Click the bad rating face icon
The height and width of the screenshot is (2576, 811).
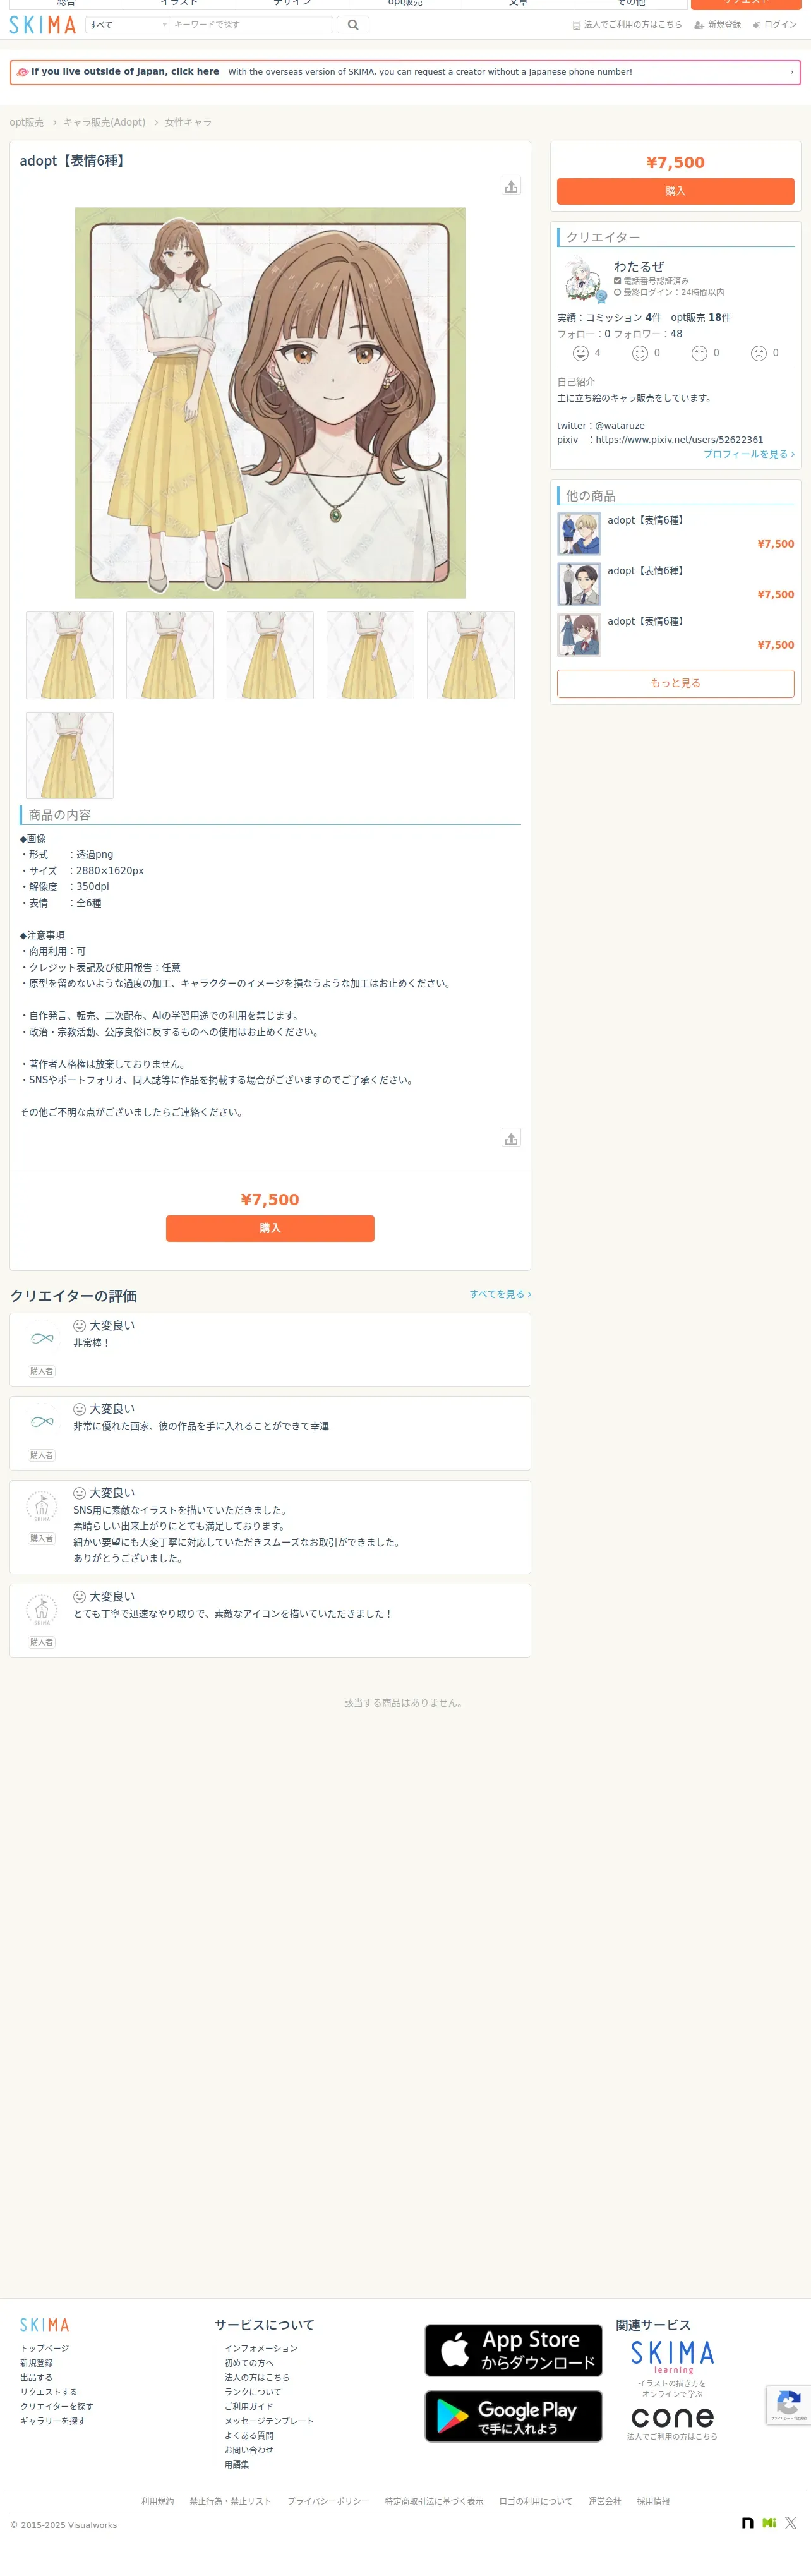click(x=759, y=353)
